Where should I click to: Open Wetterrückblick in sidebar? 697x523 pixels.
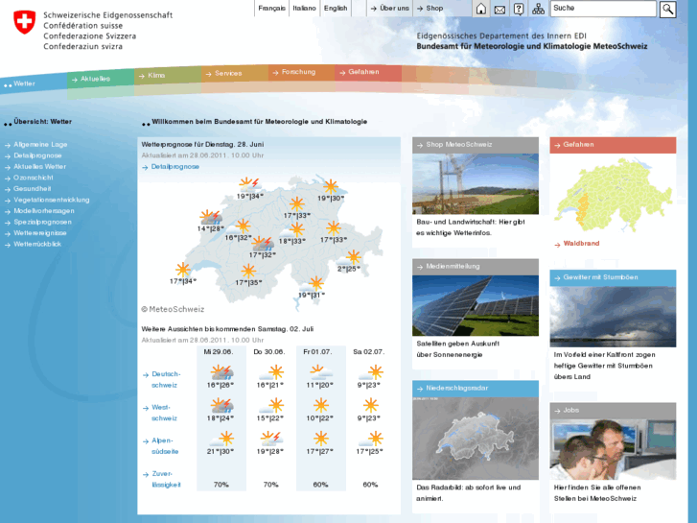[x=37, y=244]
